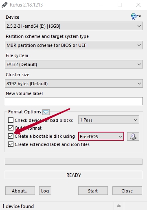Open the FreeDOS boot type dropdown
This screenshot has width=147, height=210.
point(101,136)
